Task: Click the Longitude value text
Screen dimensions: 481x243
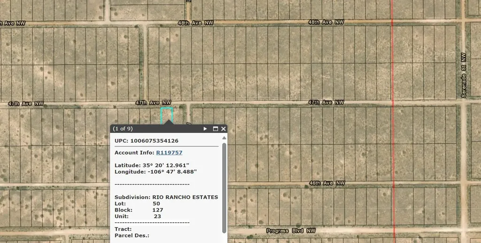Action: click(173, 172)
